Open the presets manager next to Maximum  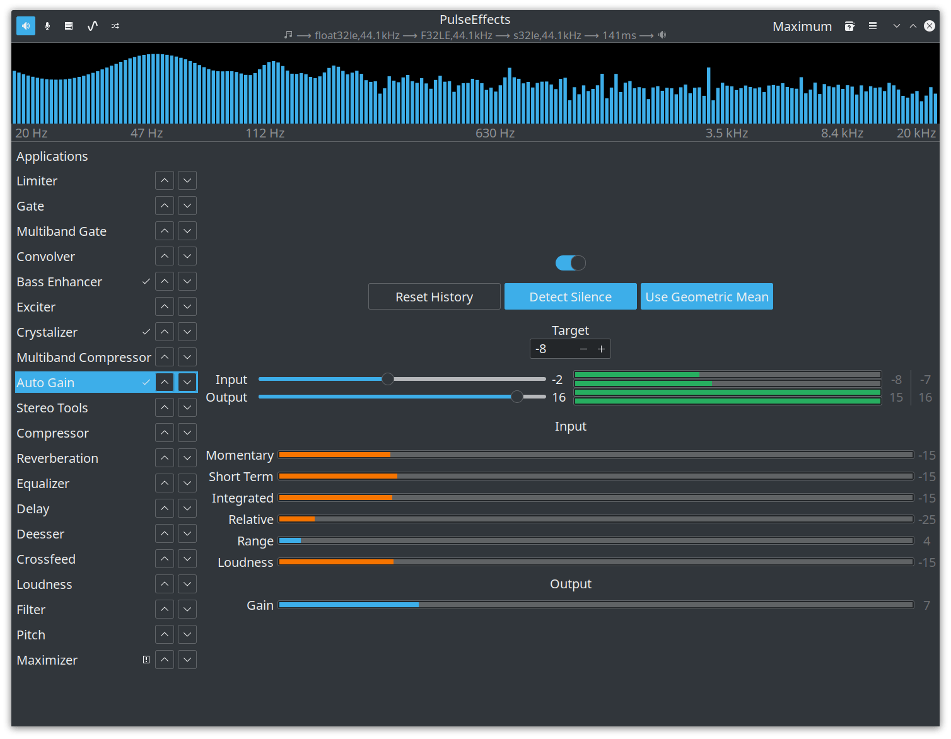pos(849,26)
